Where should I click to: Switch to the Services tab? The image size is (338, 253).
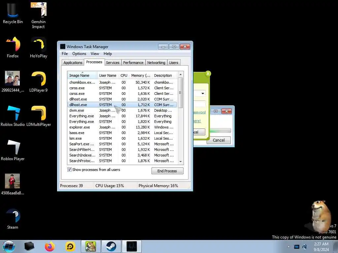(x=113, y=63)
